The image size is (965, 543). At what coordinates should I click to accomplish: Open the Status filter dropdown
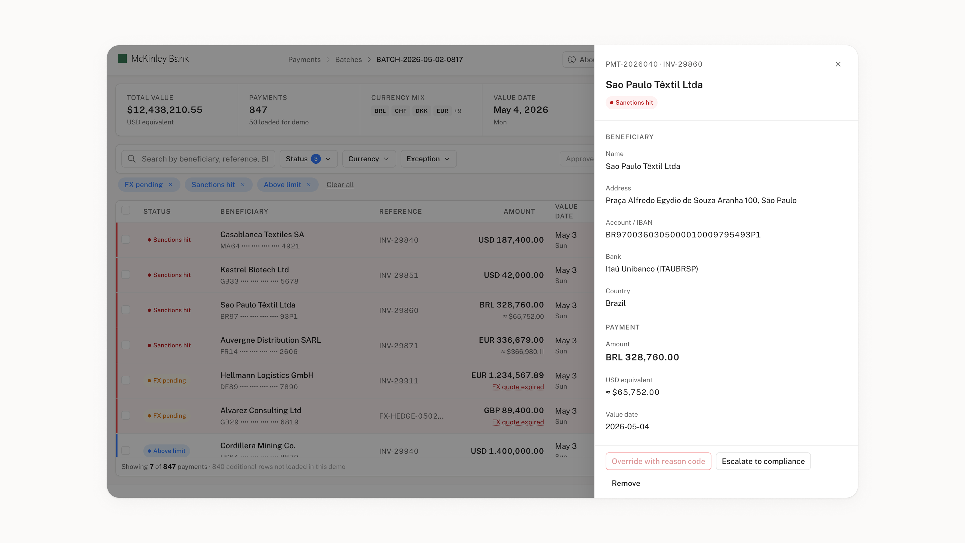pyautogui.click(x=308, y=159)
